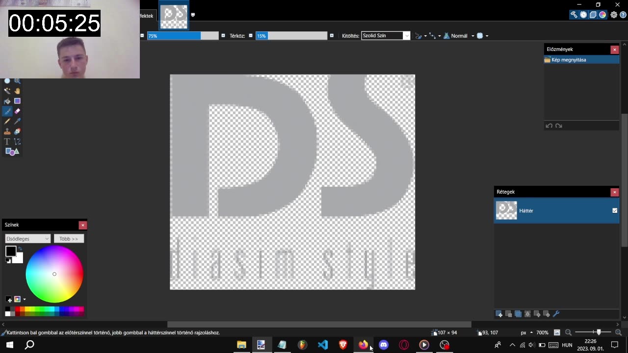Move the layer up in Rétegek panel
The width and height of the screenshot is (628, 353).
pyautogui.click(x=537, y=314)
